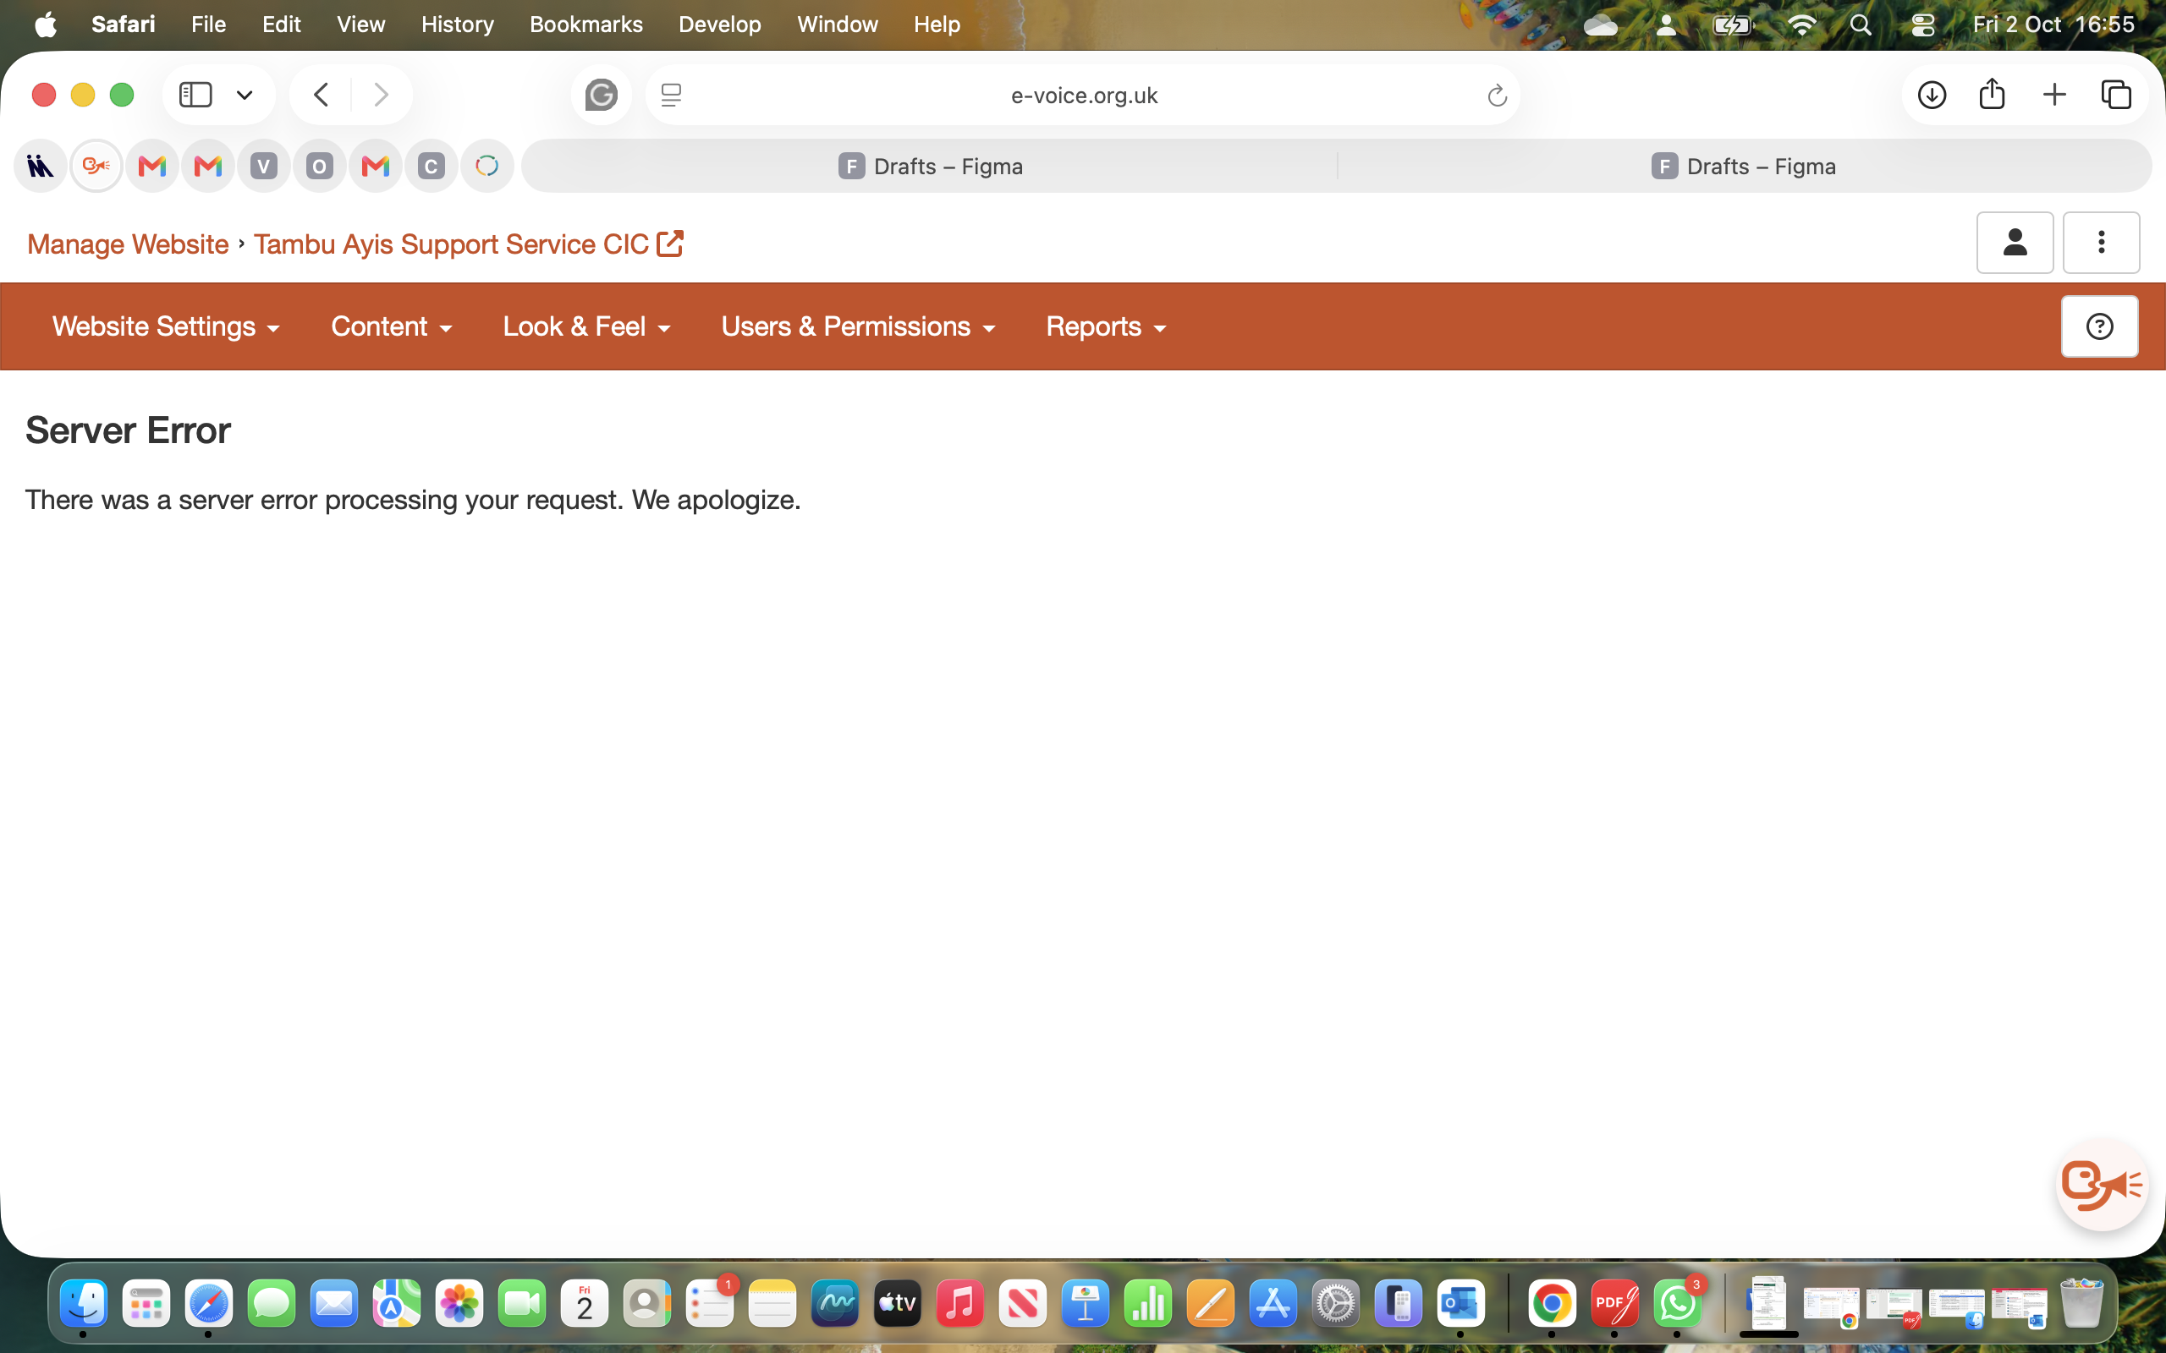Expand the Reports dropdown
The image size is (2166, 1353).
click(x=1107, y=326)
